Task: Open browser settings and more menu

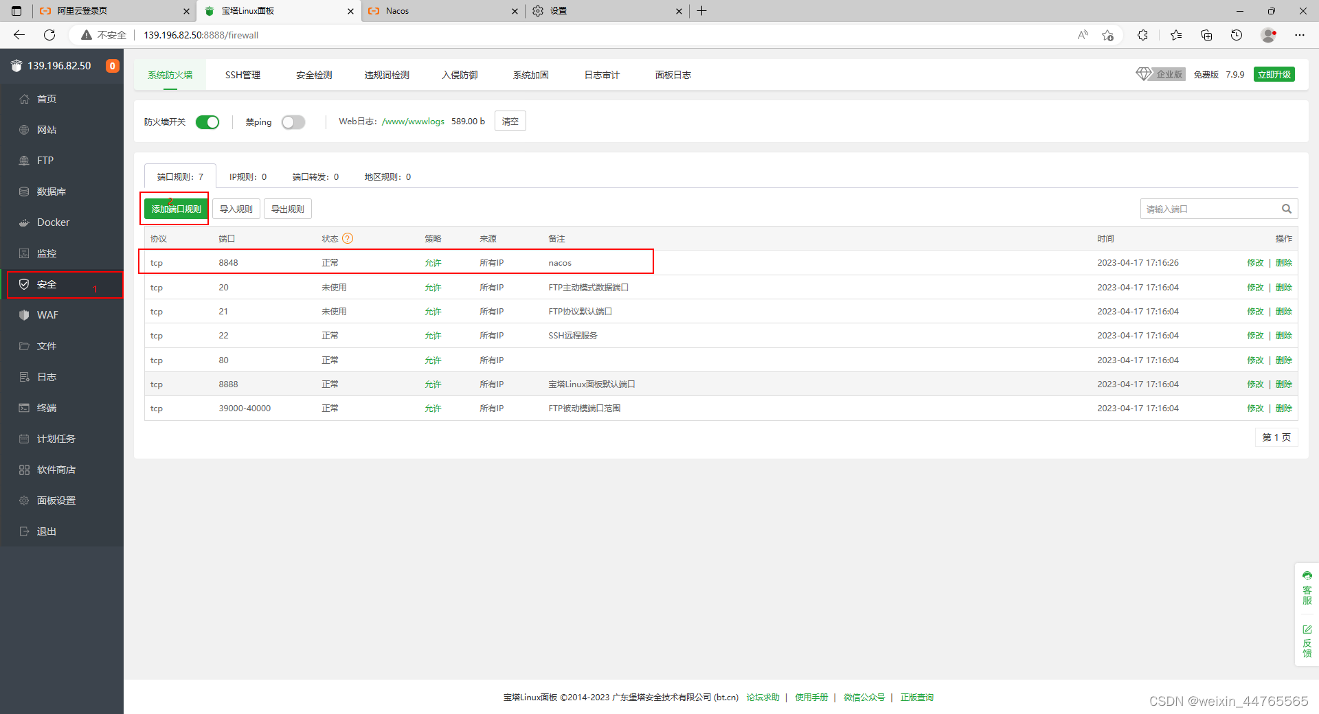Action: click(1300, 35)
